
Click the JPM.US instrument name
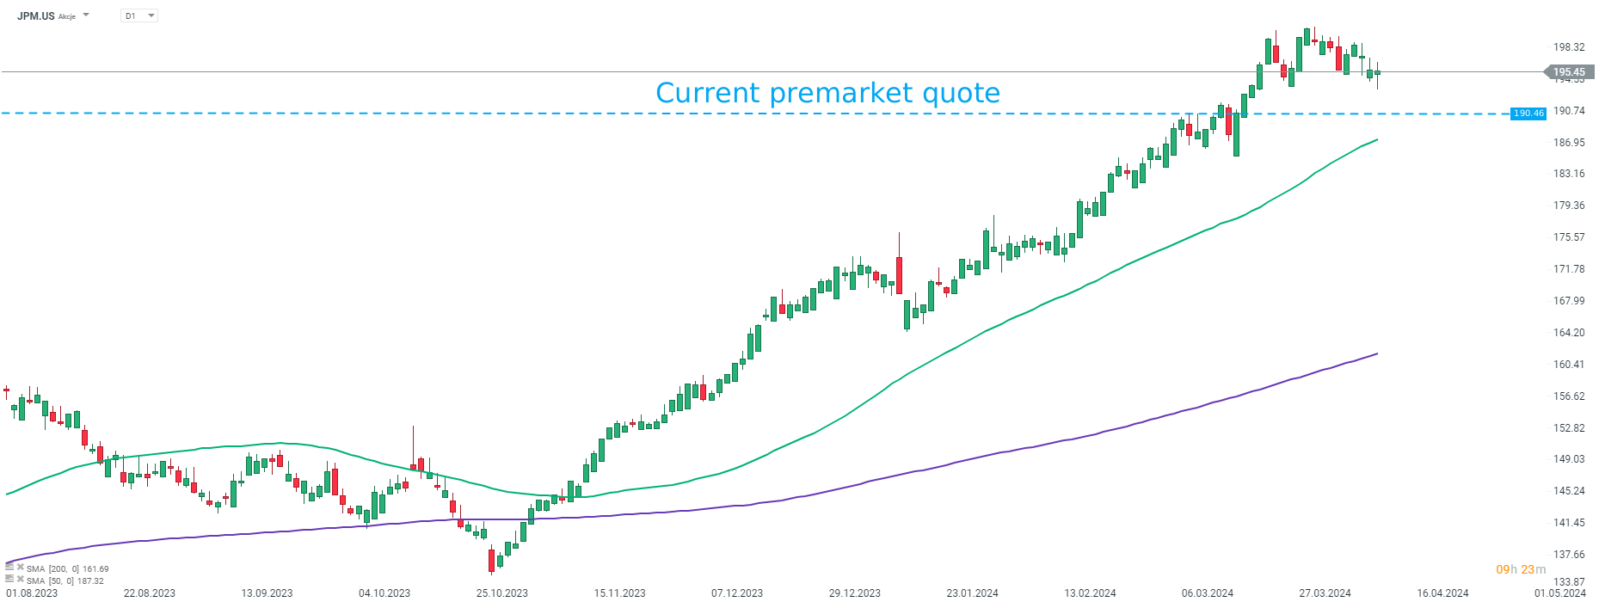coord(36,15)
